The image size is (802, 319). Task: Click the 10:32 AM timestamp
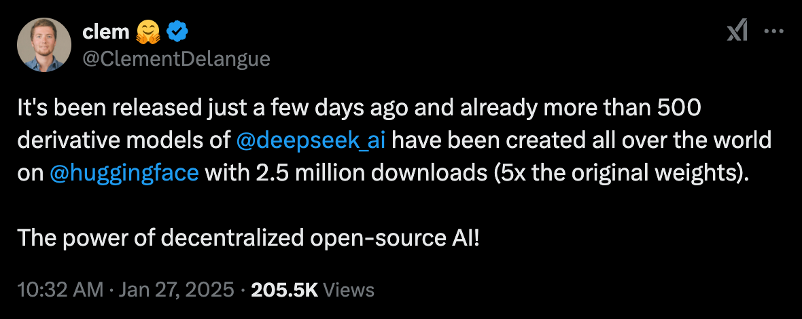(59, 290)
